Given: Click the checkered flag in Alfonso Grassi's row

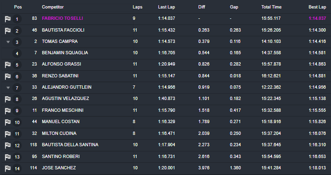Looking at the screenshot, I should [x=8, y=65].
